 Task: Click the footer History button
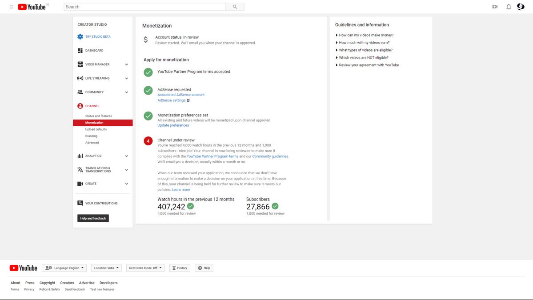point(180,268)
